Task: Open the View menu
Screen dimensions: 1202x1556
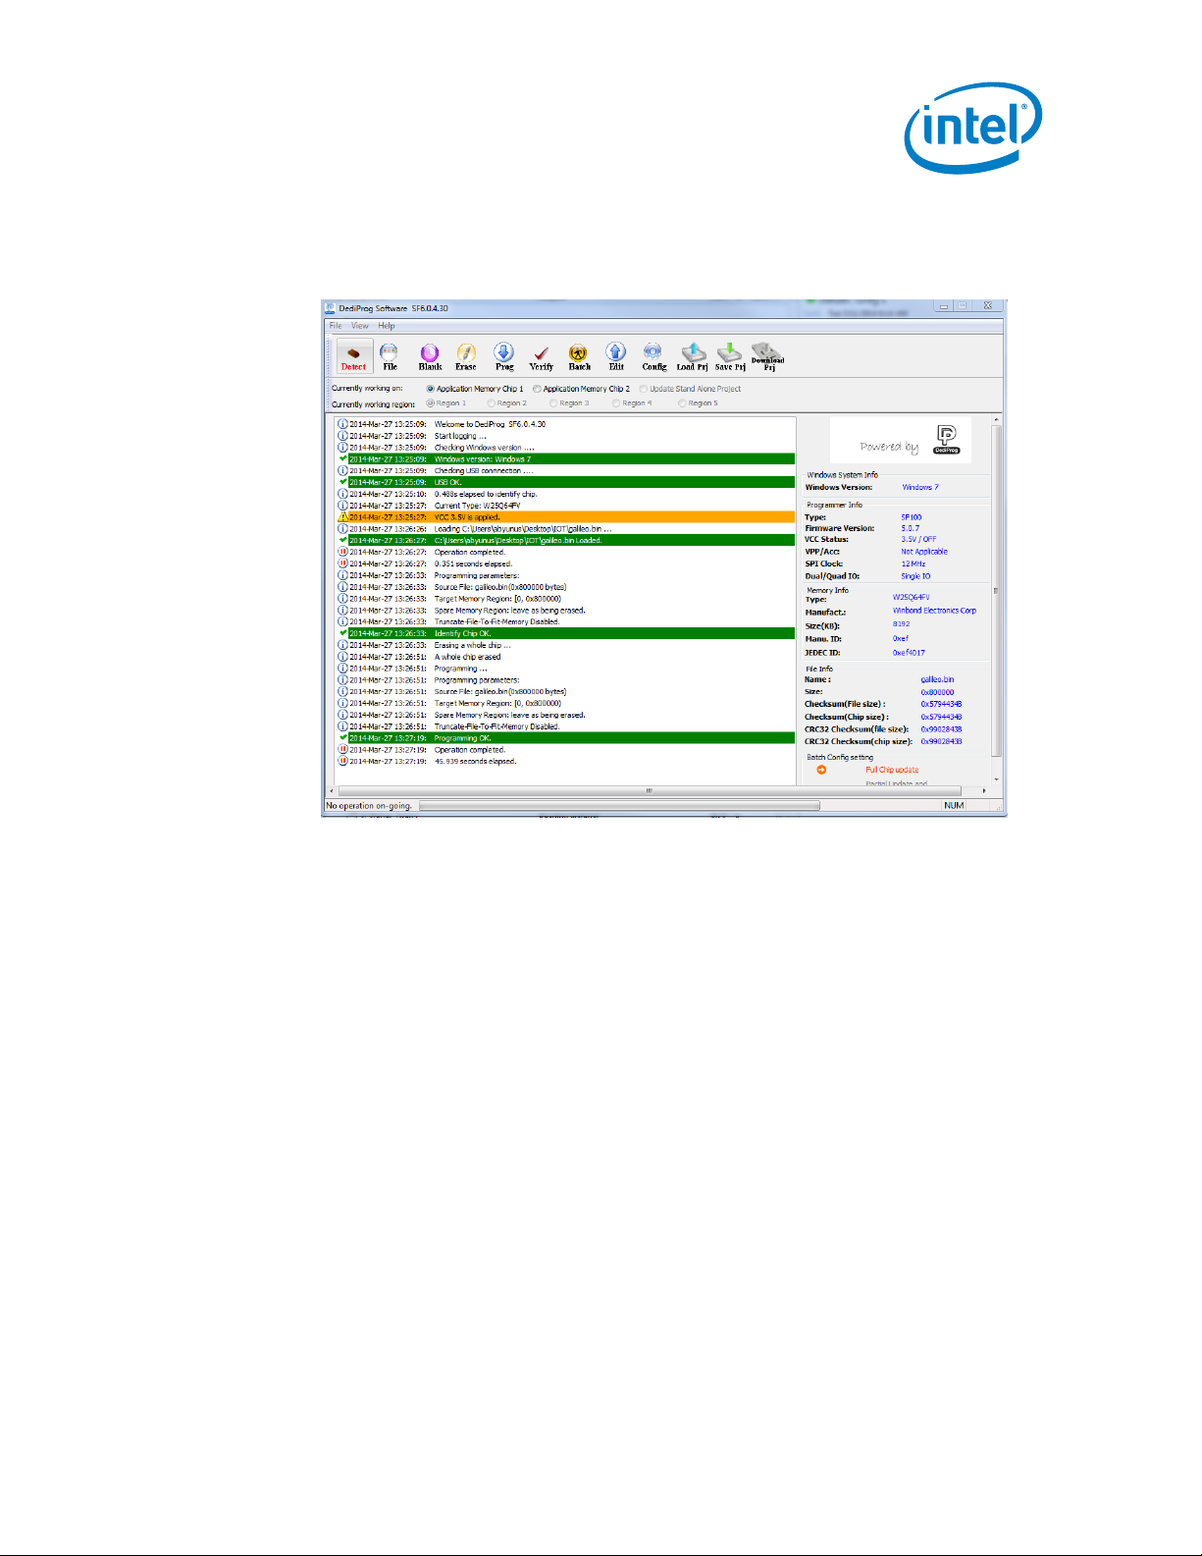Action: point(360,326)
